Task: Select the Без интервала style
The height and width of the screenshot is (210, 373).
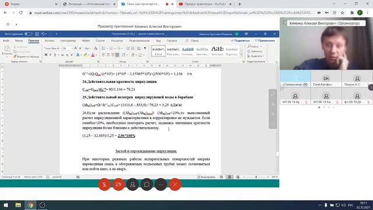Action: (x=173, y=51)
